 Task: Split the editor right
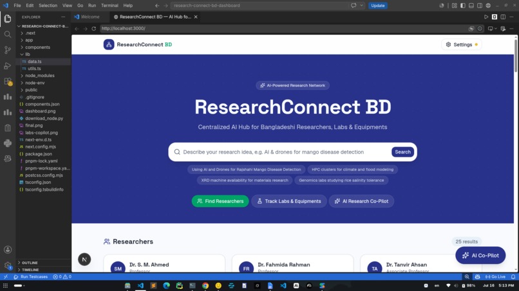pos(503,17)
